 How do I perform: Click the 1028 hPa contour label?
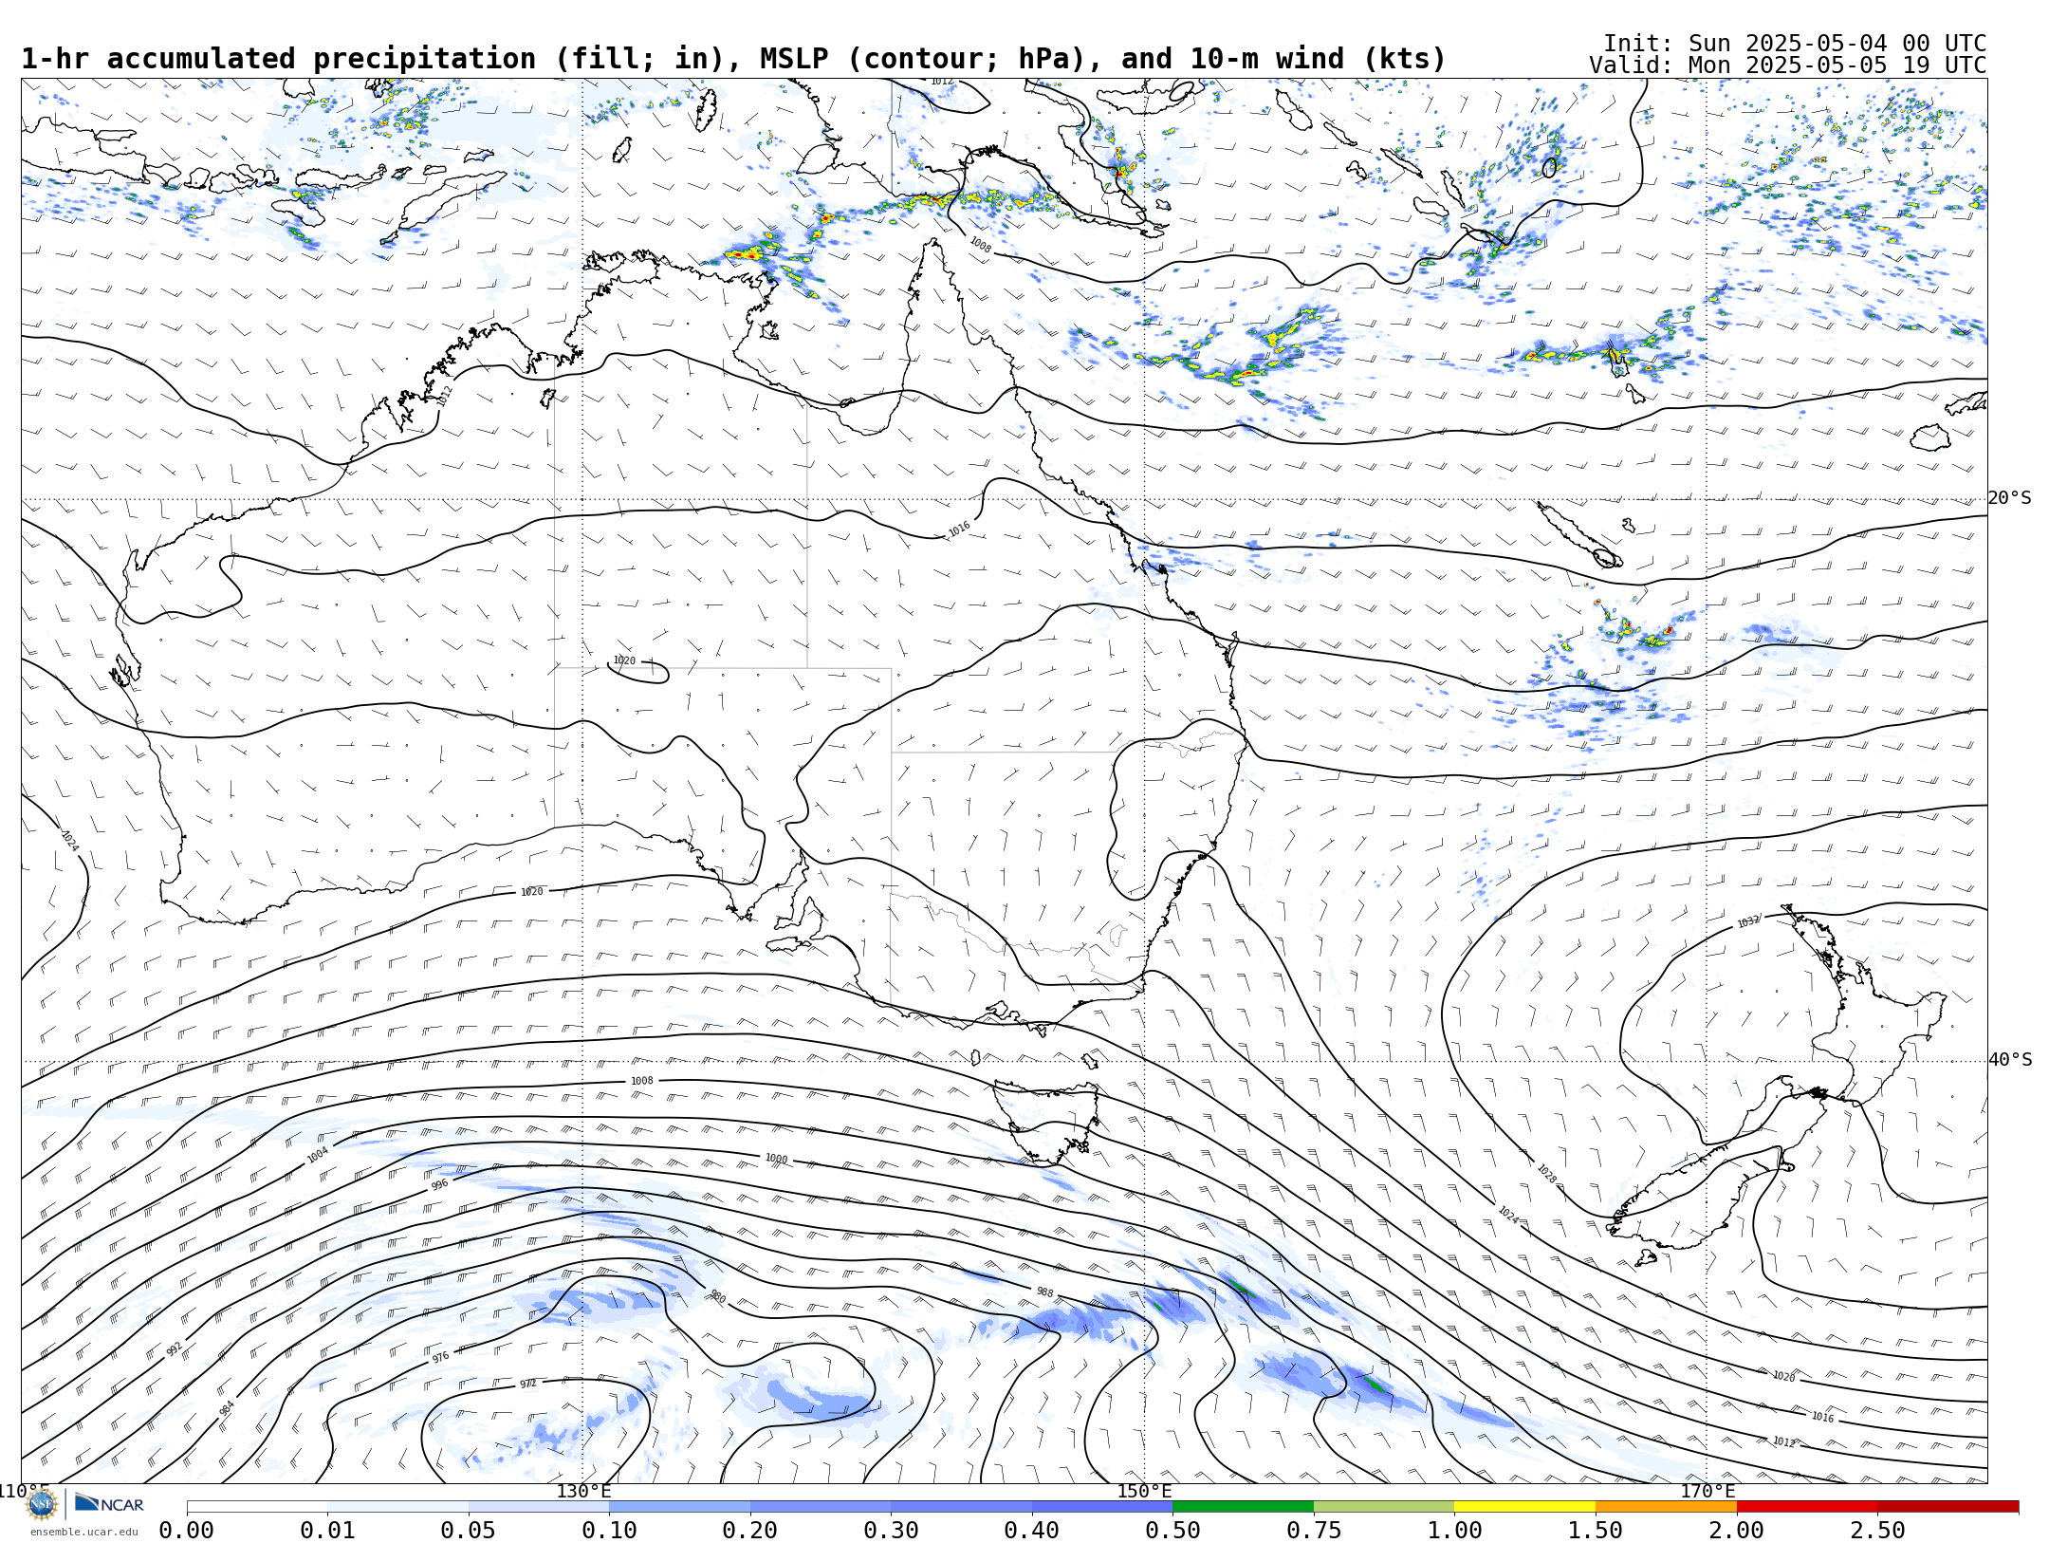pyautogui.click(x=1546, y=1174)
